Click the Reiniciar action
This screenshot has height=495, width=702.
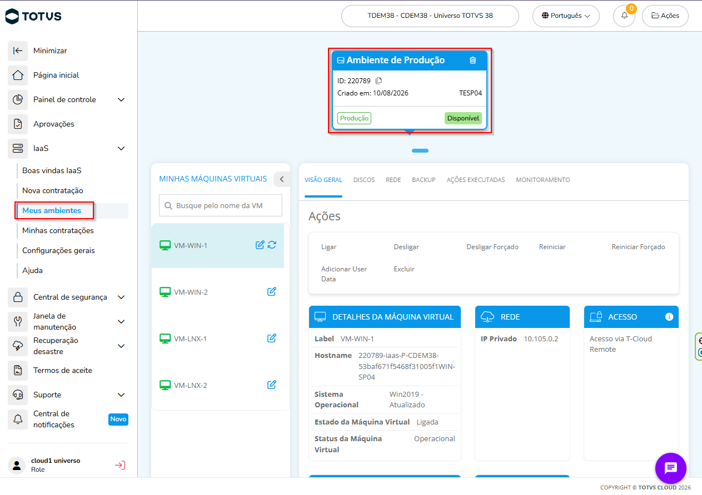tap(552, 247)
